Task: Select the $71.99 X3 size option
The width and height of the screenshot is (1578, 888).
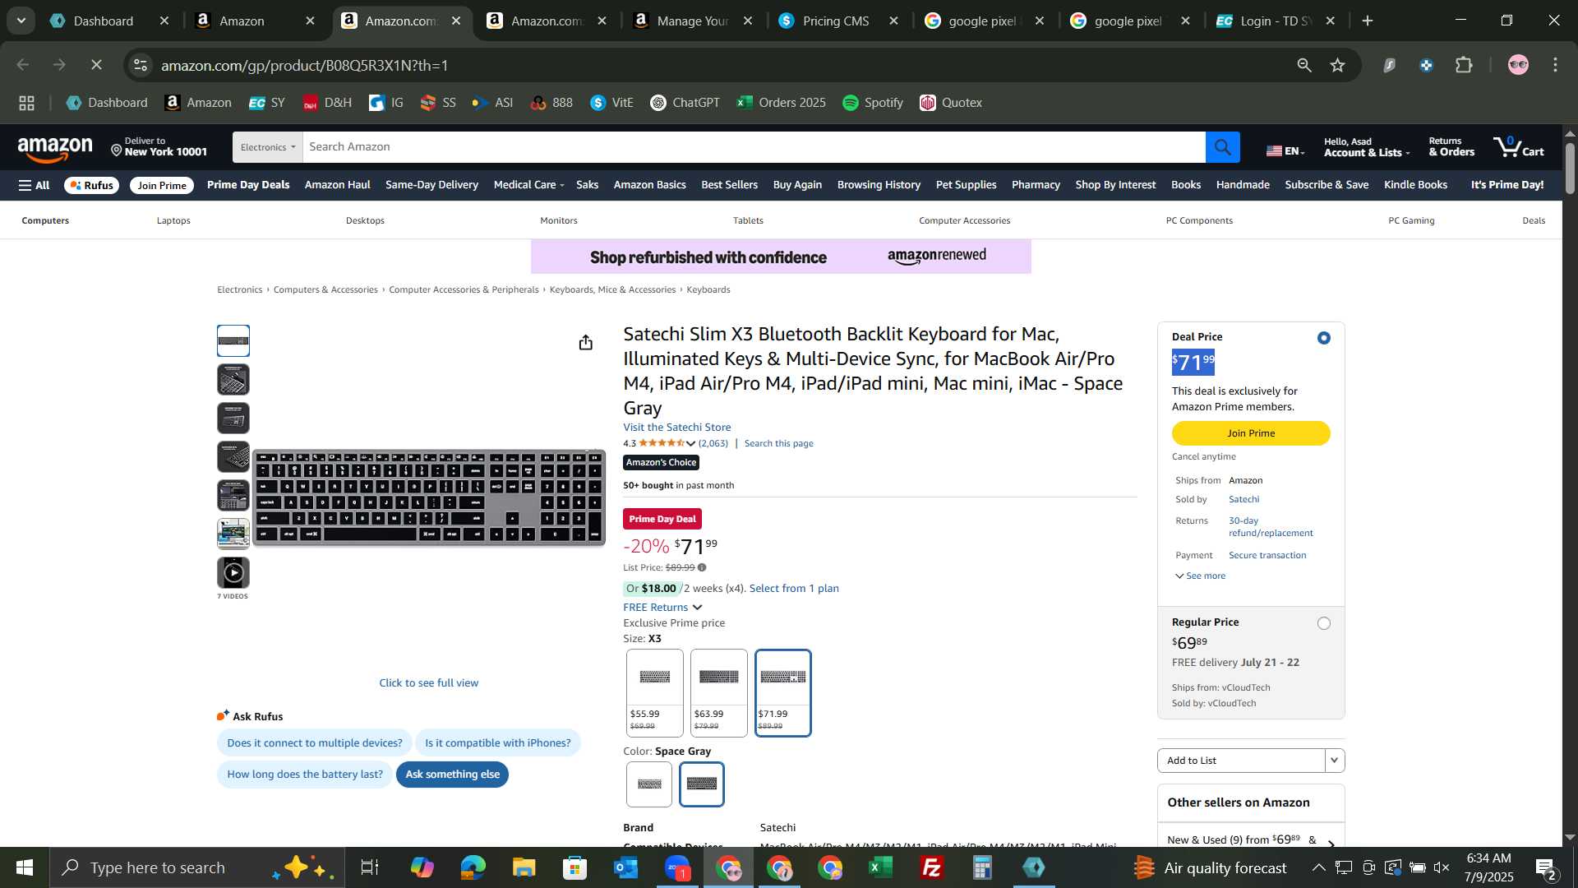Action: tap(782, 693)
